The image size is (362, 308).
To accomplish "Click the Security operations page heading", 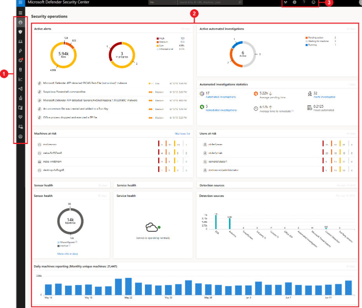I will 49,16.
